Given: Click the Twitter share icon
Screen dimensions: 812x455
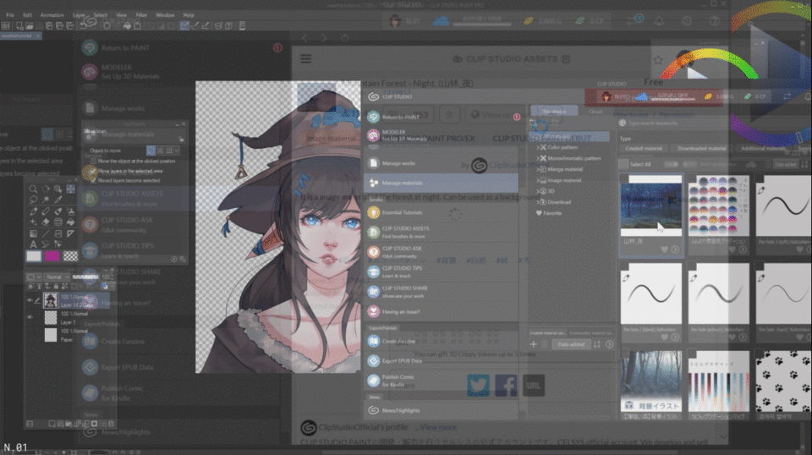Looking at the screenshot, I should 478,386.
